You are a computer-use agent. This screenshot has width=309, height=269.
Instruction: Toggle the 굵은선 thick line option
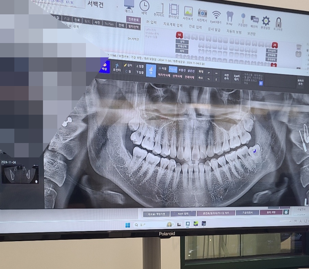pos(191,71)
